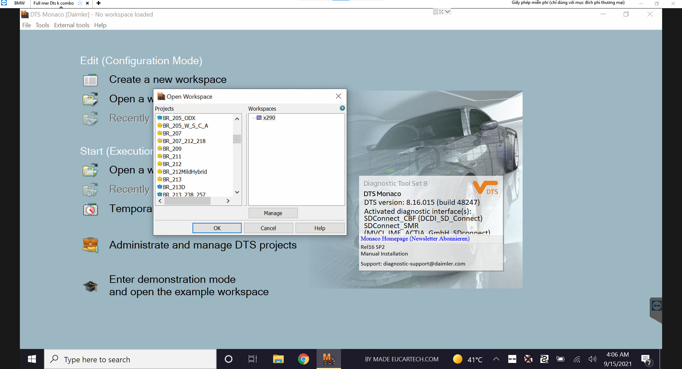This screenshot has width=682, height=369.
Task: Click the Cortana circle icon
Action: coord(229,359)
